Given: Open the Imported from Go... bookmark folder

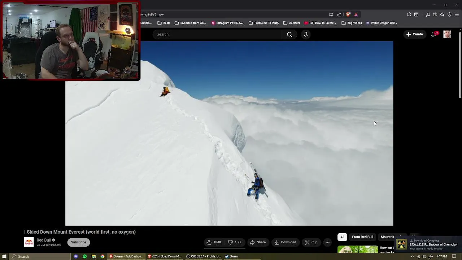Looking at the screenshot, I should point(190,23).
